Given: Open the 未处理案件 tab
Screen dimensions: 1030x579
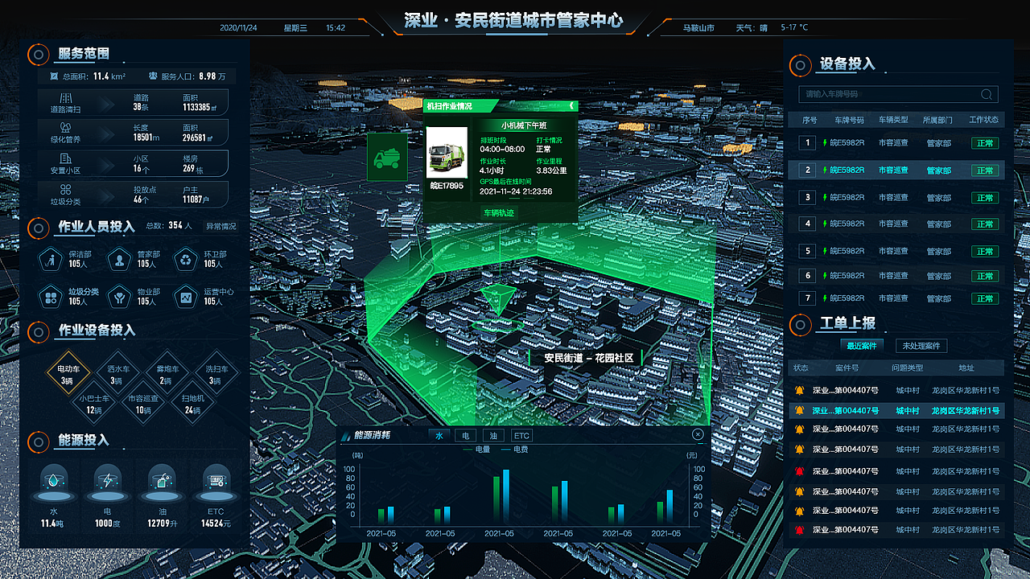Looking at the screenshot, I should 921,346.
